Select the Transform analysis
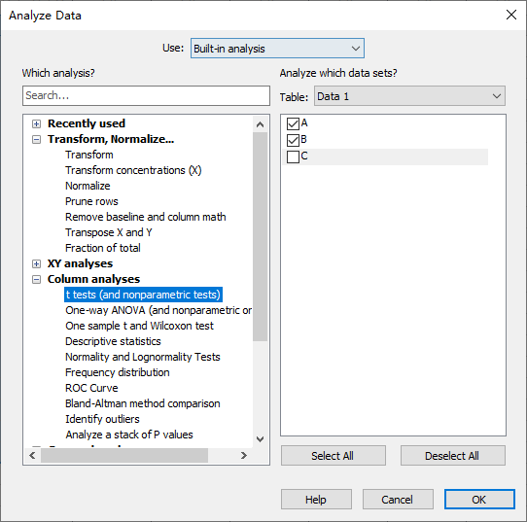 pyautogui.click(x=89, y=155)
